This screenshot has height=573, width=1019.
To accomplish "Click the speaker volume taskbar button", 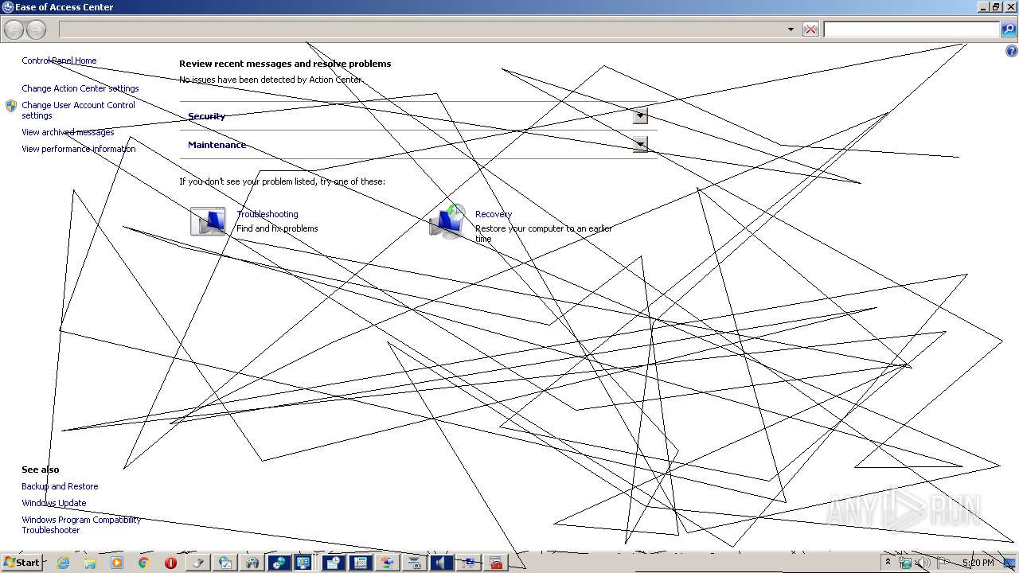I will pos(440,563).
